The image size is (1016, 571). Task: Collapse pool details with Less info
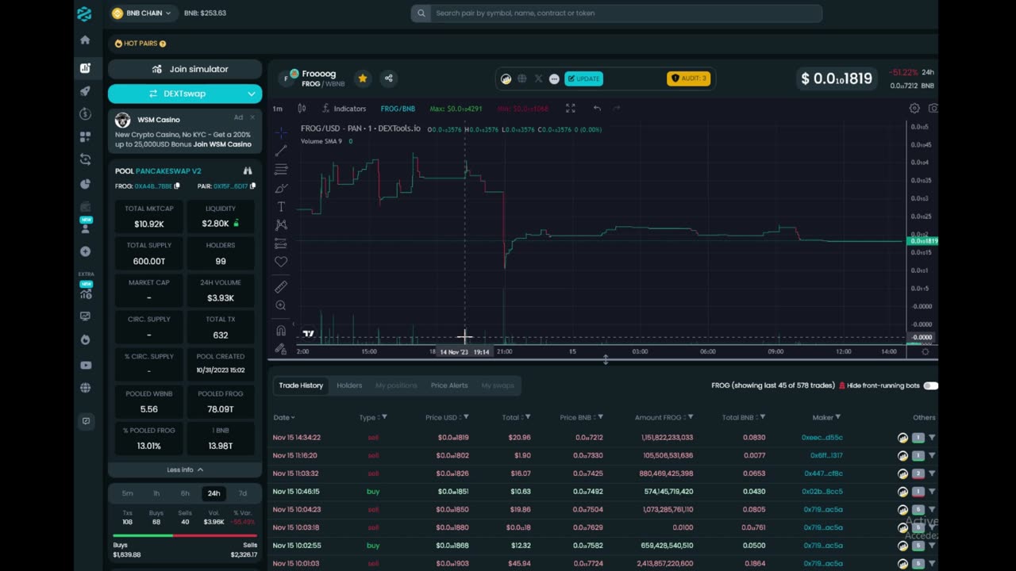click(x=185, y=469)
